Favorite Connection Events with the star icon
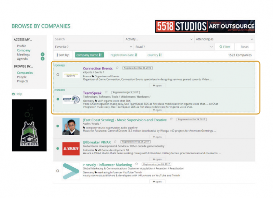This screenshot has width=273, height=198. [117, 68]
